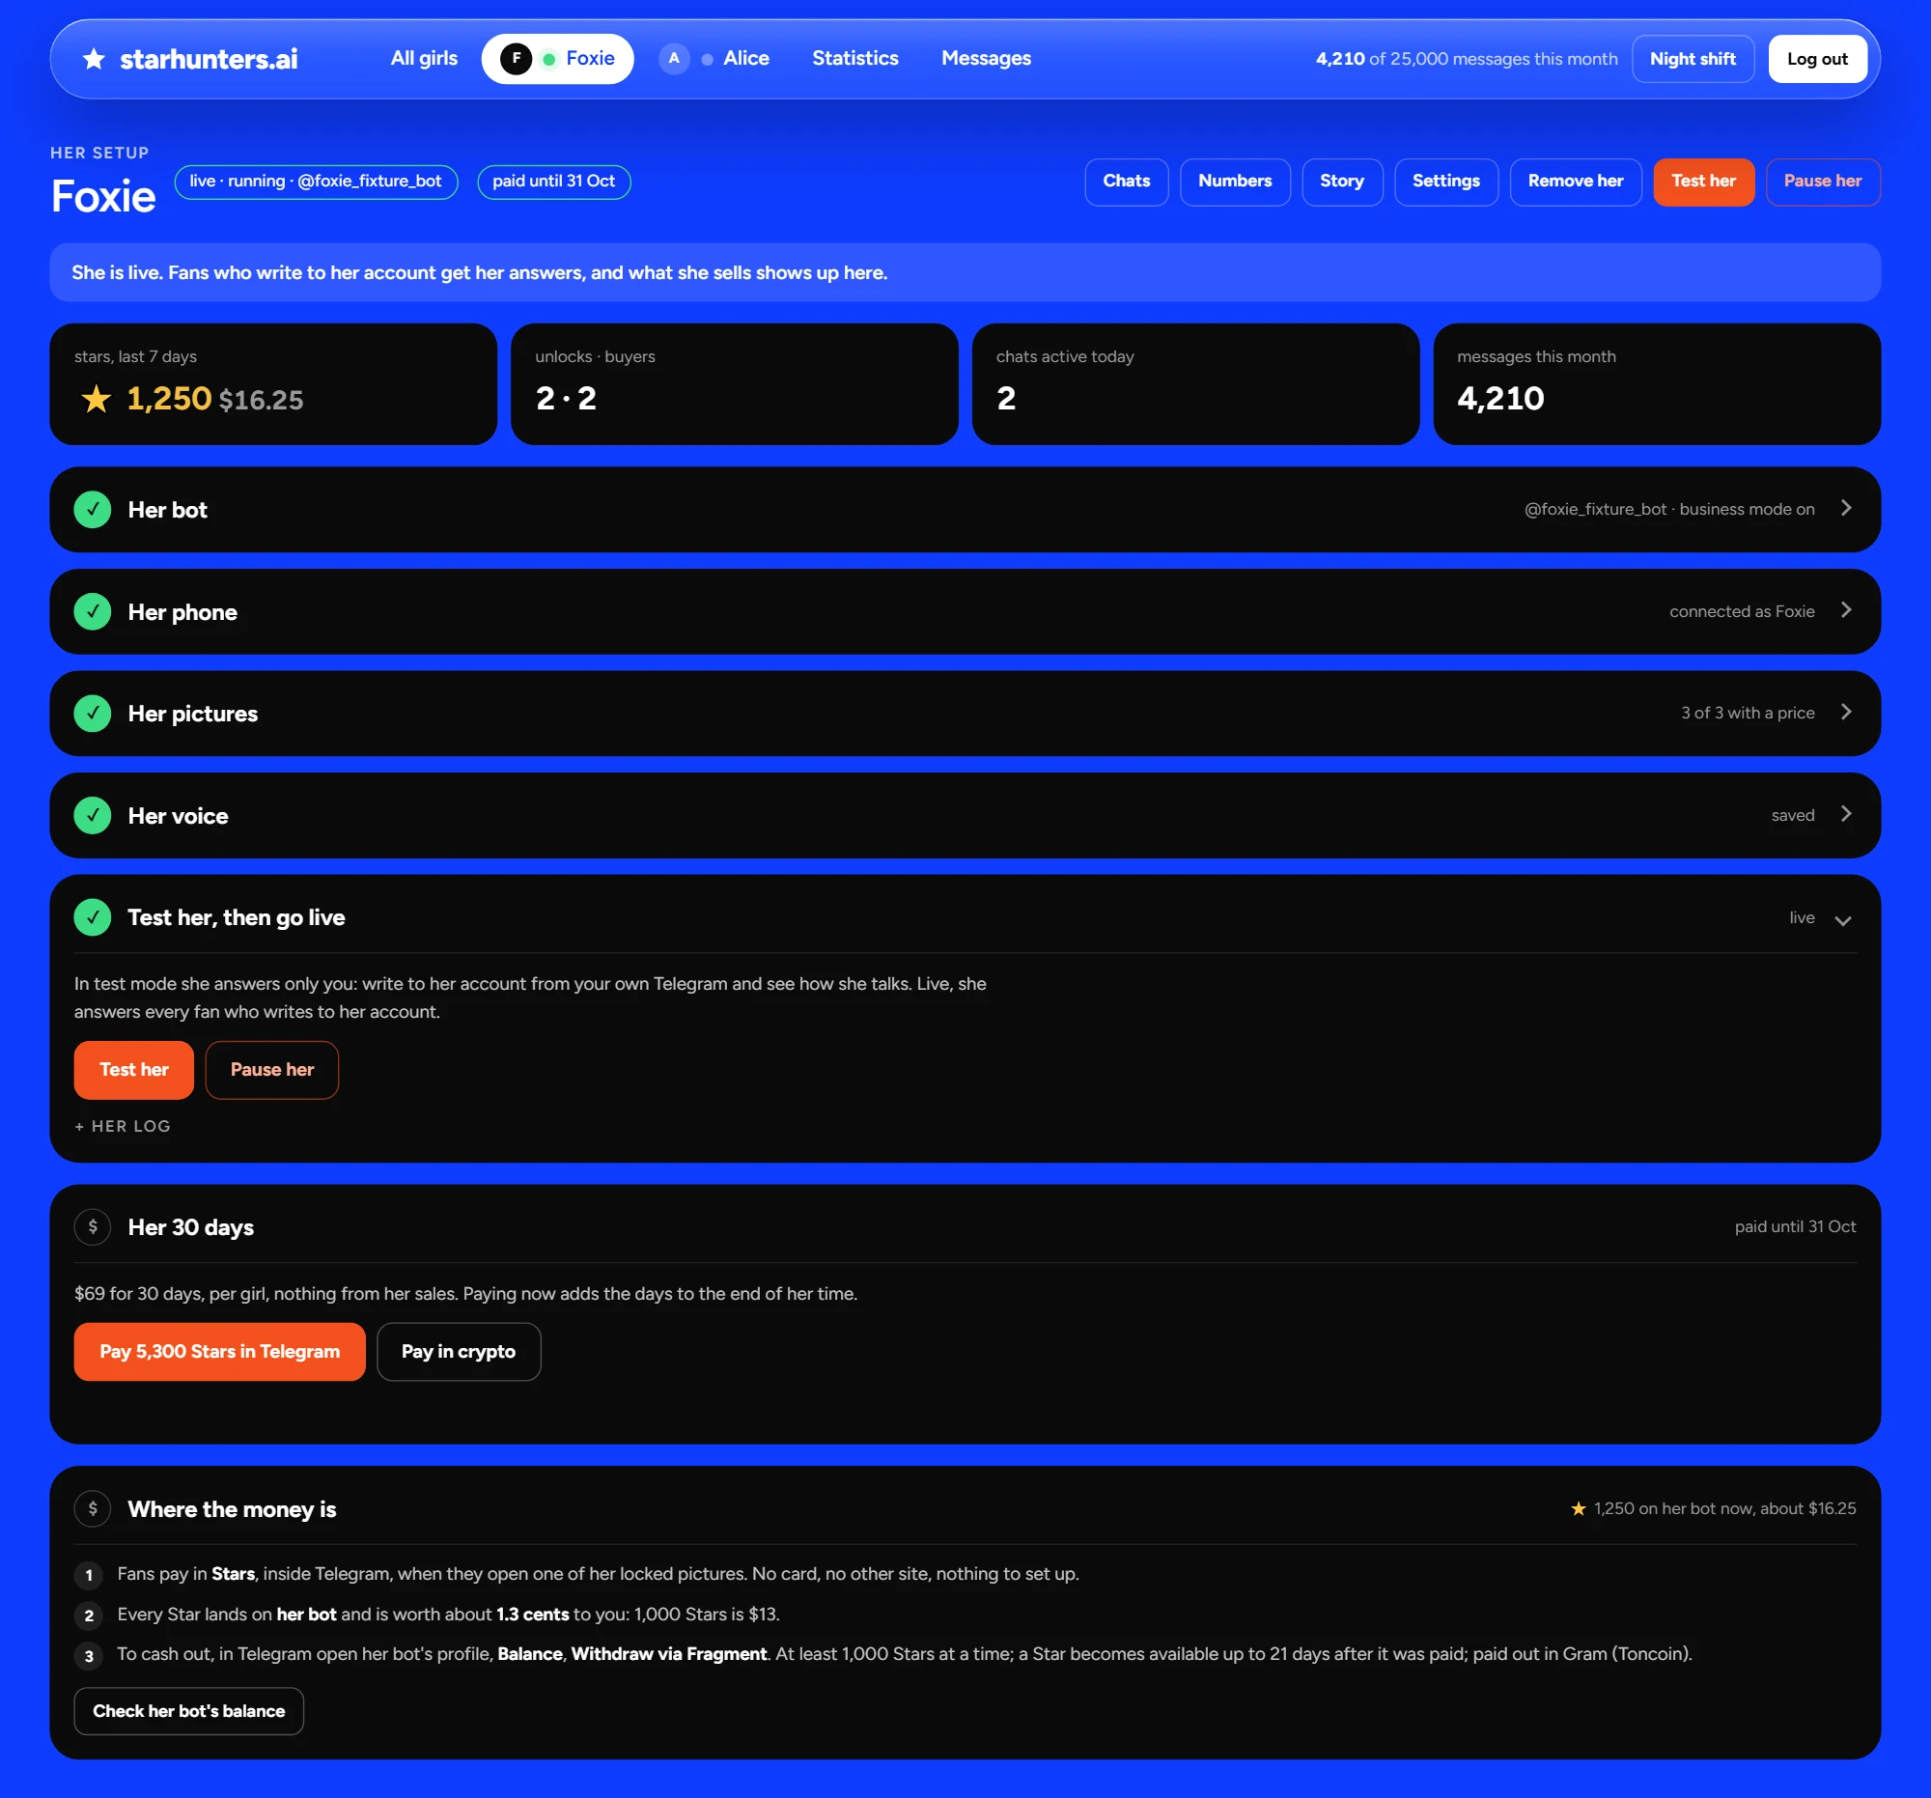Image resolution: width=1931 pixels, height=1798 pixels.
Task: Click the green checkmark beside Her voice
Action: pos(93,816)
